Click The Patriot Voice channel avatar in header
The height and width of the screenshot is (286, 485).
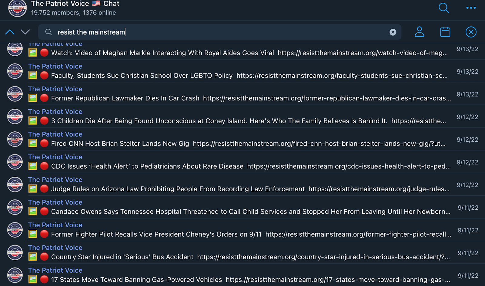point(17,8)
